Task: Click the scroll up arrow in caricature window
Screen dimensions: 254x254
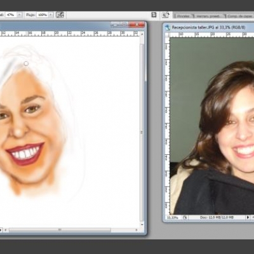Action: coord(142,34)
